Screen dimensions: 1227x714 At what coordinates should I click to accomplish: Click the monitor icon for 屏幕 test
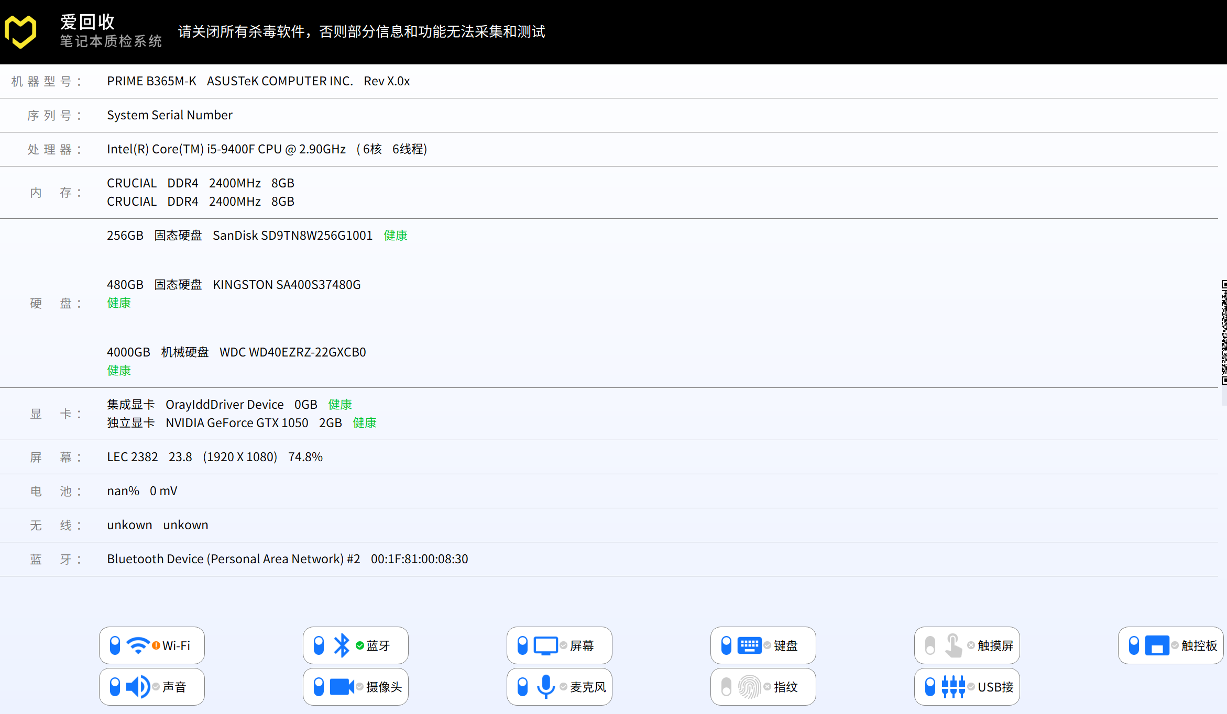click(x=546, y=645)
